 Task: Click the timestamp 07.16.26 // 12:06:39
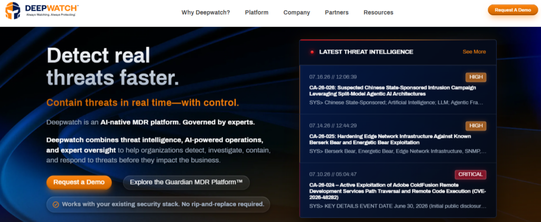click(x=333, y=77)
